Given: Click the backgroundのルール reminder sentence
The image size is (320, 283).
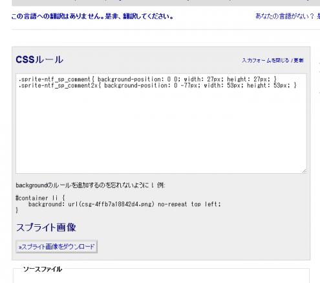Looking at the screenshot, I should 91,185.
